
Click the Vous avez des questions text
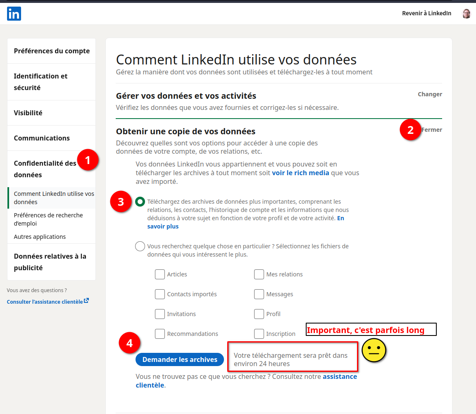pyautogui.click(x=37, y=290)
